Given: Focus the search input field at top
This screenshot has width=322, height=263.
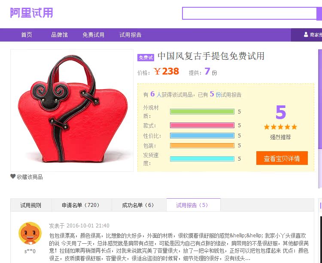Looking at the screenshot, I should (249, 13).
